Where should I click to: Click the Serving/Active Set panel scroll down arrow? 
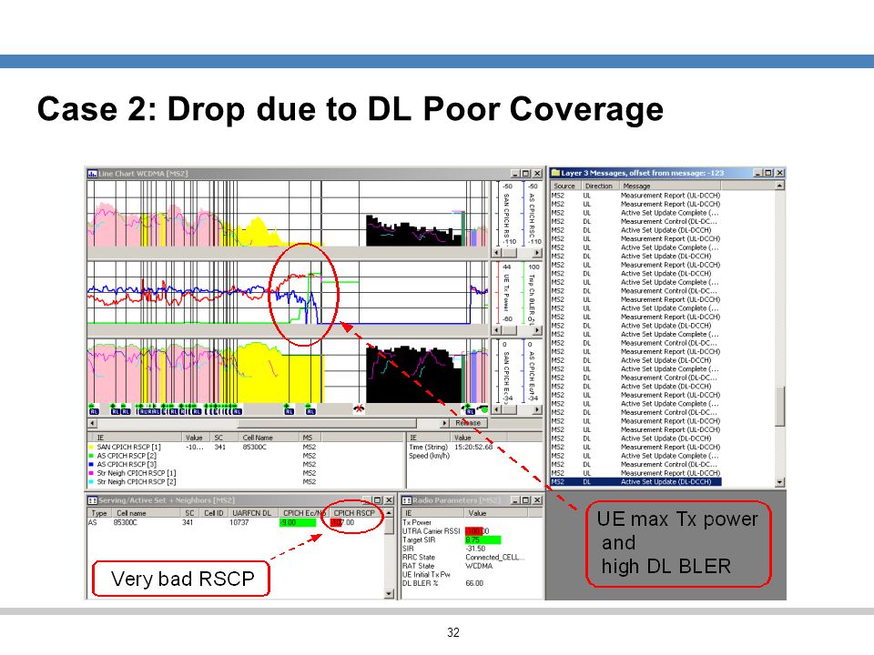[x=389, y=594]
